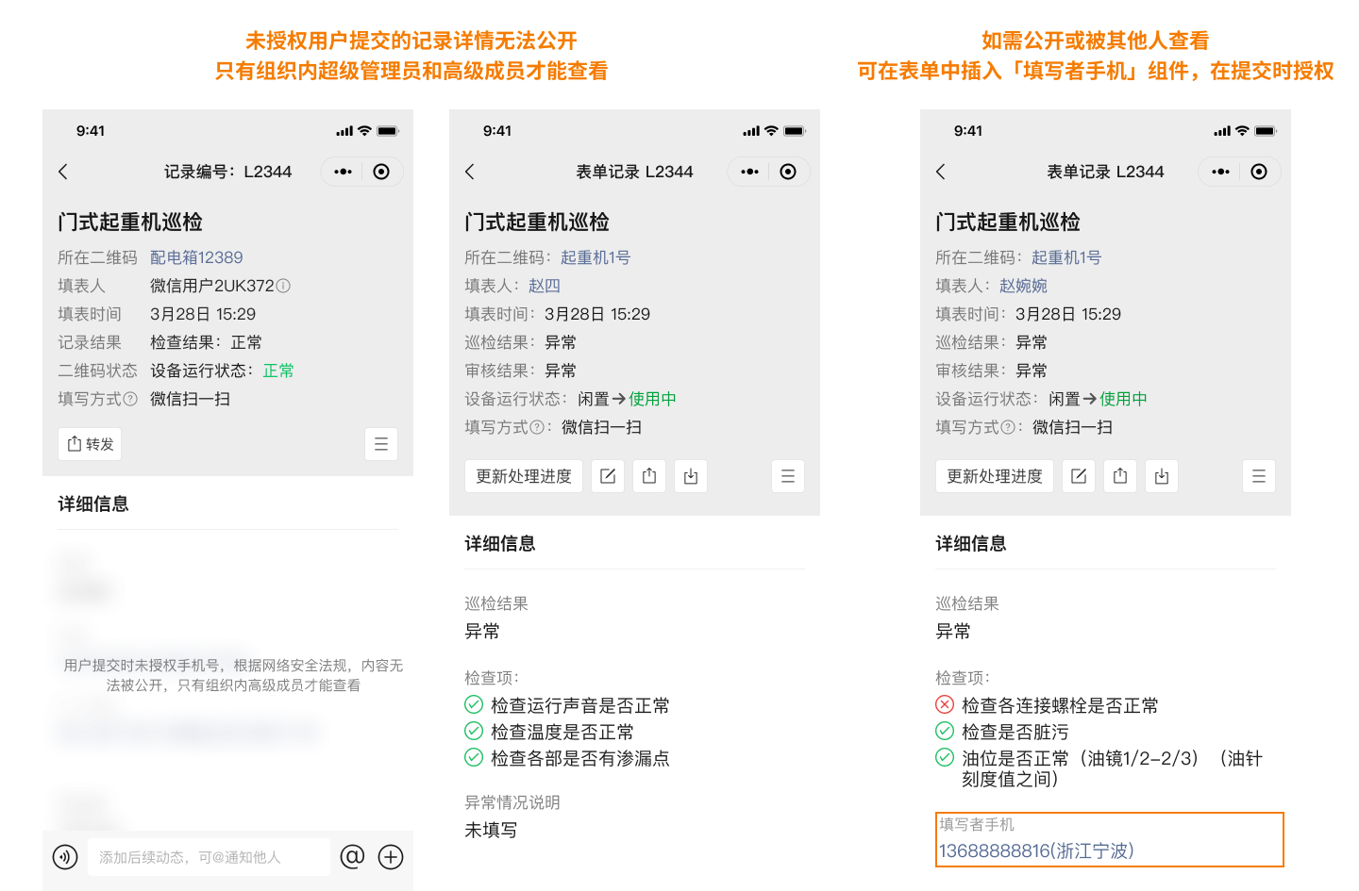Viewport: 1359px width, 891px height.
Task: Open the ••• options on the left screen
Action: click(342, 171)
